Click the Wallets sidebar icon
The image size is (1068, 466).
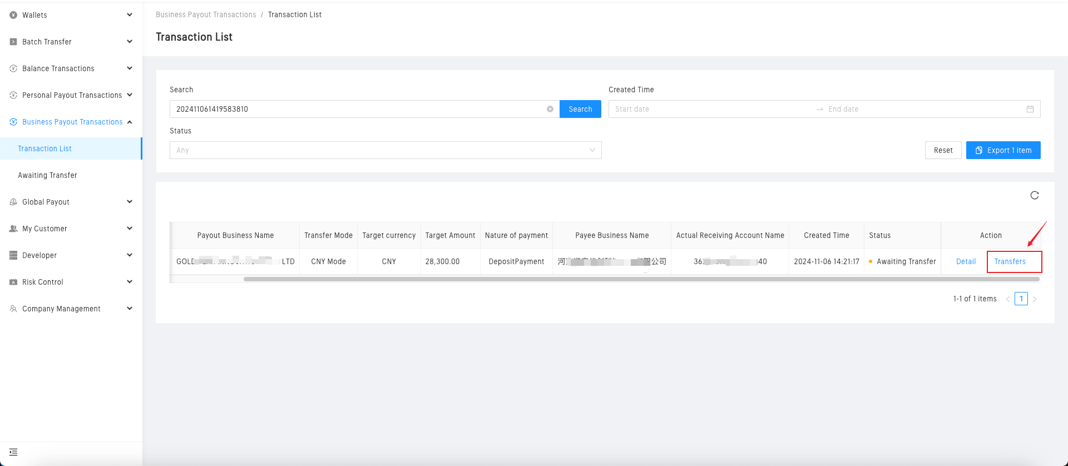[13, 15]
